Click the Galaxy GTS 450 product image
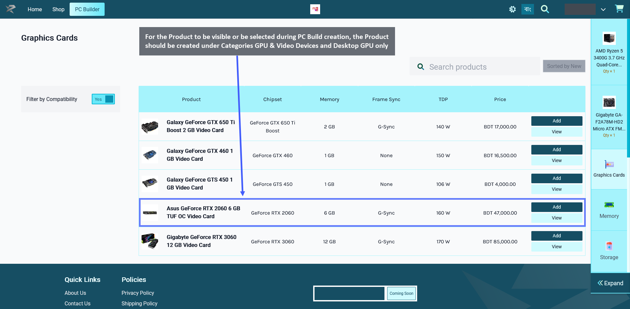 click(x=150, y=184)
